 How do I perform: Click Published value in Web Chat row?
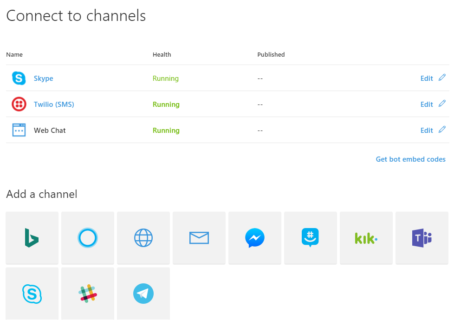tap(260, 131)
